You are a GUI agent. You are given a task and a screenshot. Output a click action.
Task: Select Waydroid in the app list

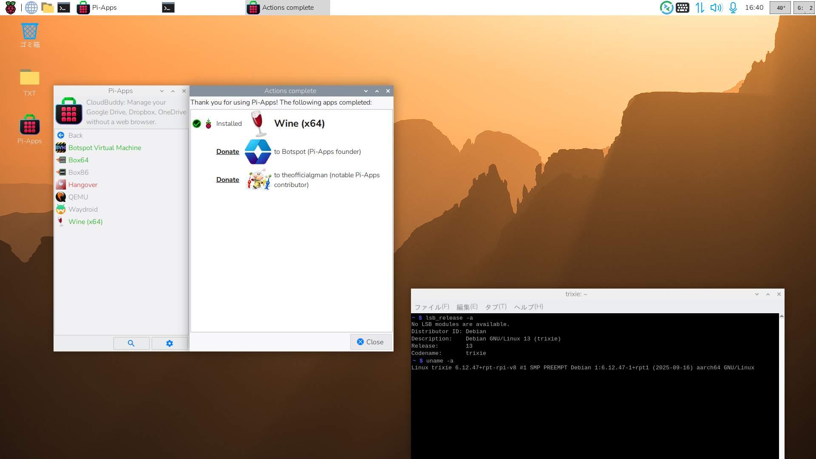point(83,209)
